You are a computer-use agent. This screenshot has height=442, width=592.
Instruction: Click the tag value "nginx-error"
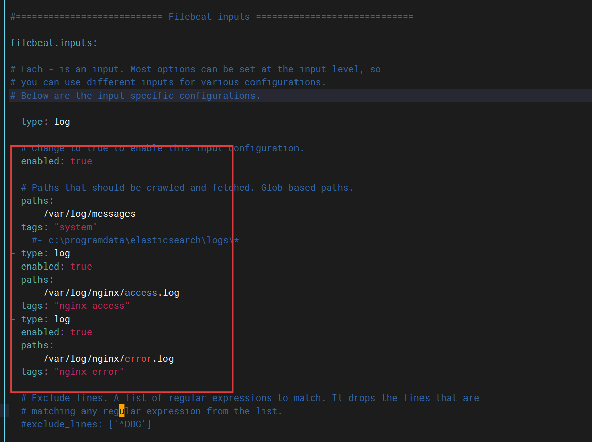(89, 372)
